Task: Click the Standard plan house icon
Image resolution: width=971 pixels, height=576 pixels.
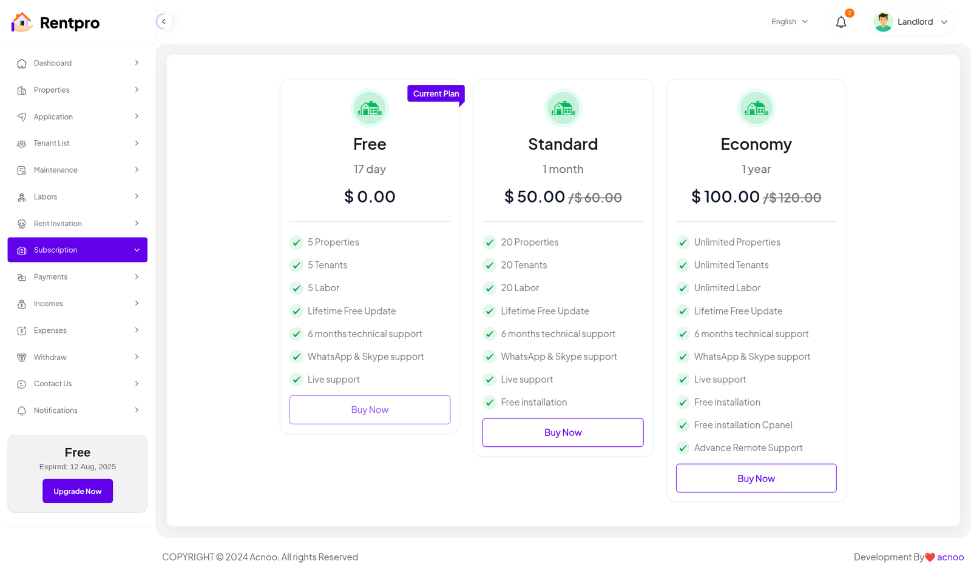Action: tap(563, 109)
